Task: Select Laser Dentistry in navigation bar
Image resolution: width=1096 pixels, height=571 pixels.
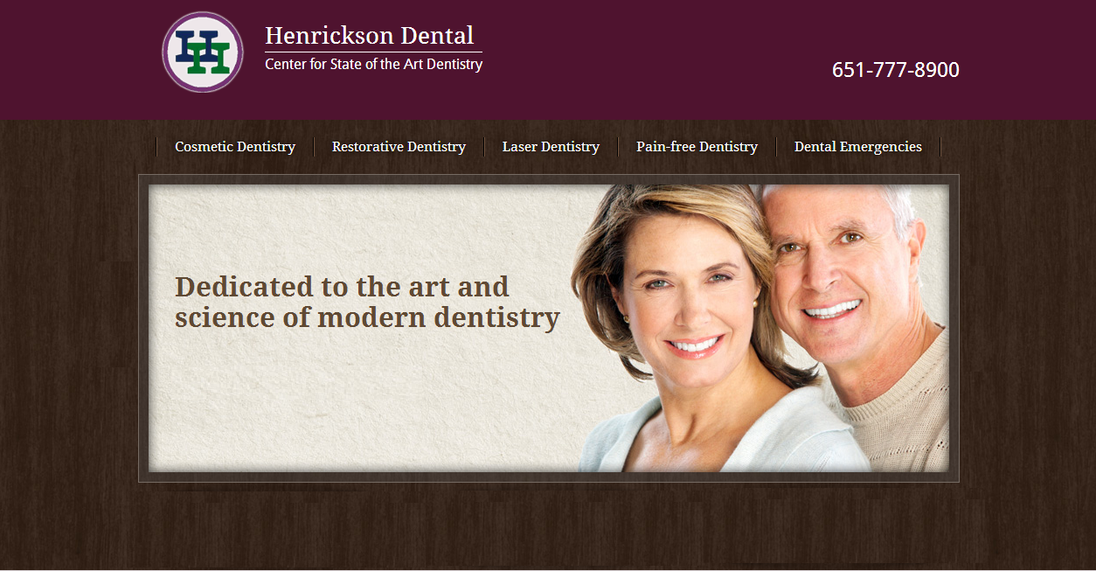Action: pos(551,147)
